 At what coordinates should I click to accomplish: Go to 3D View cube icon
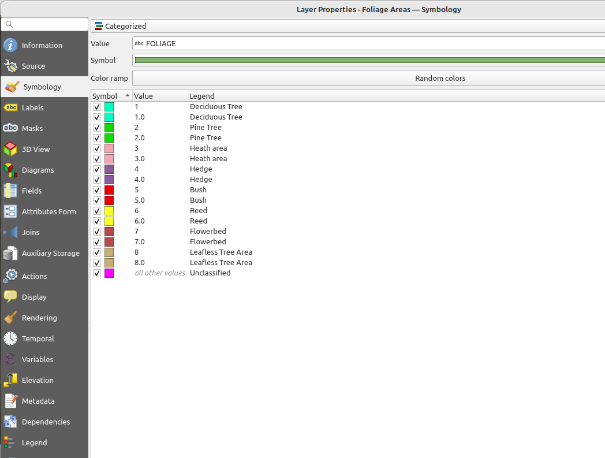[10, 149]
